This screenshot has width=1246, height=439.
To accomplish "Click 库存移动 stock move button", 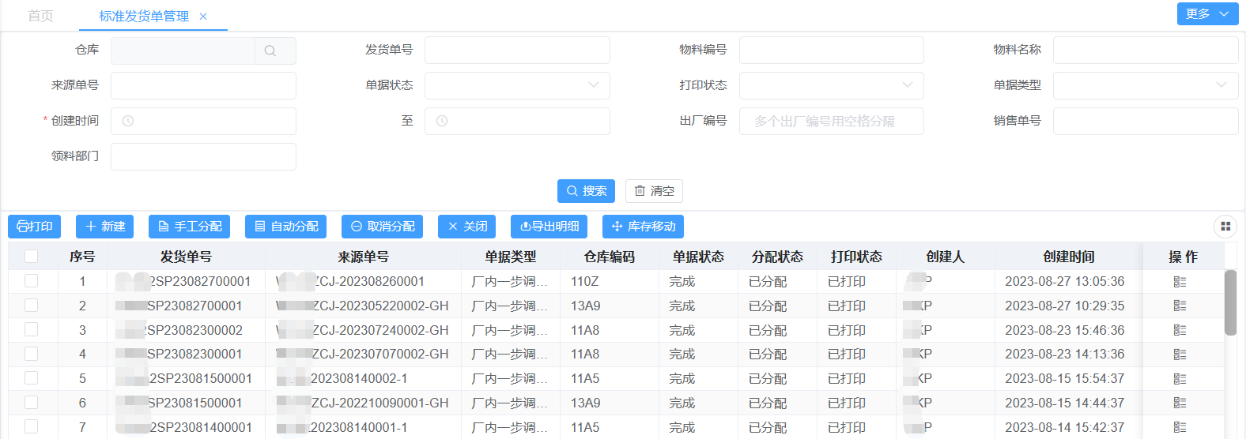I will click(x=643, y=227).
